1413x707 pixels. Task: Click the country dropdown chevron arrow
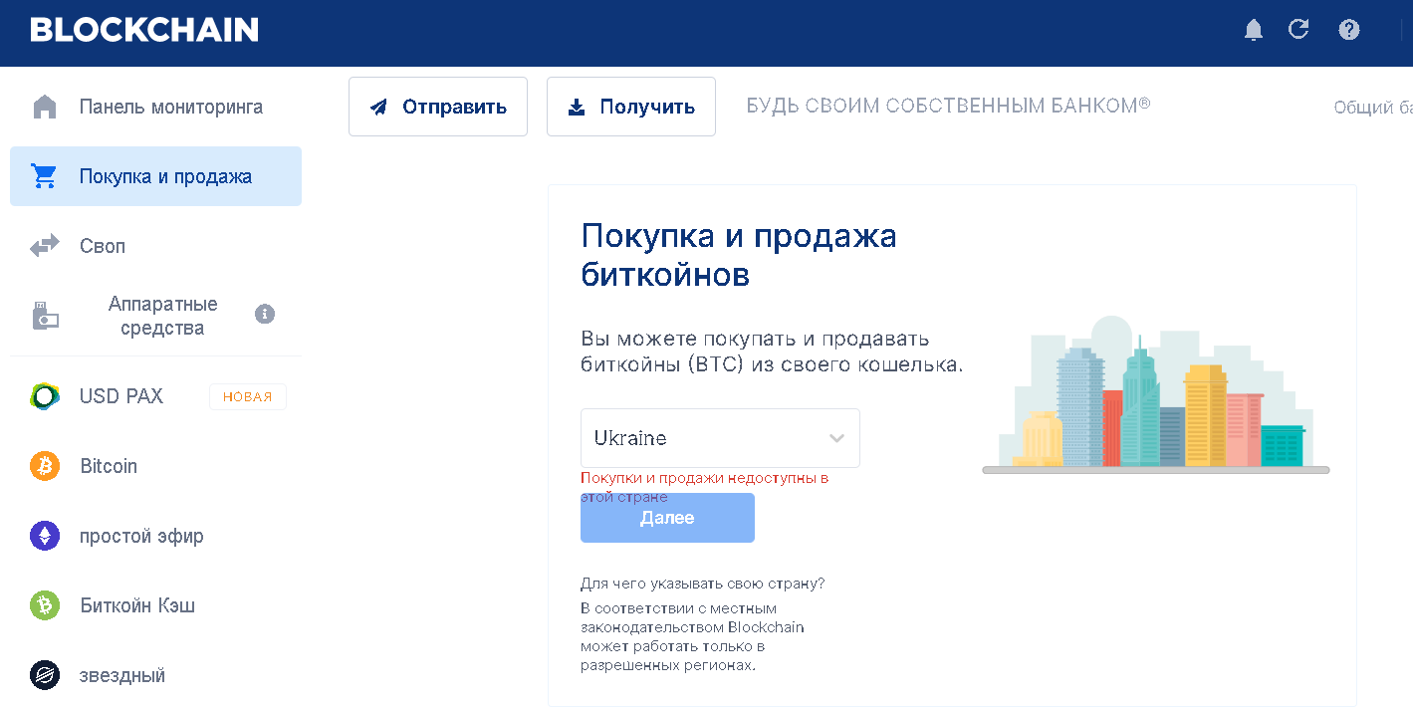(836, 438)
